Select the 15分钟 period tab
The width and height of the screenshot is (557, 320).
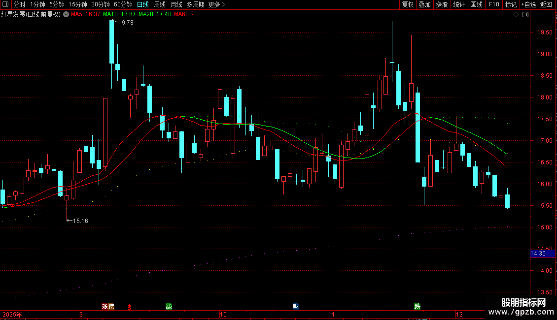[78, 4]
